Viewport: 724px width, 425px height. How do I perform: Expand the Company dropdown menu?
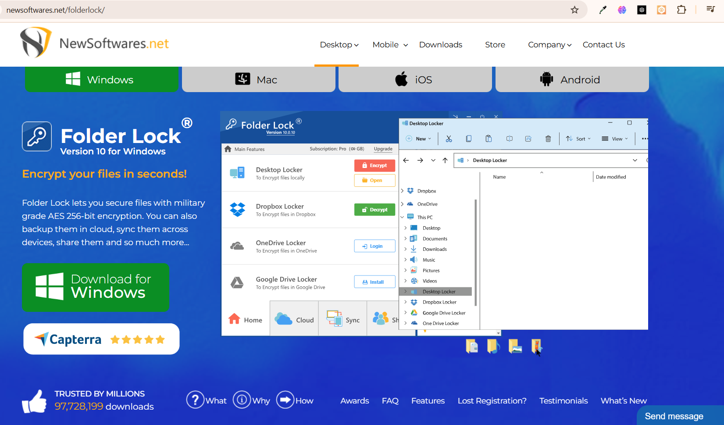(x=549, y=45)
